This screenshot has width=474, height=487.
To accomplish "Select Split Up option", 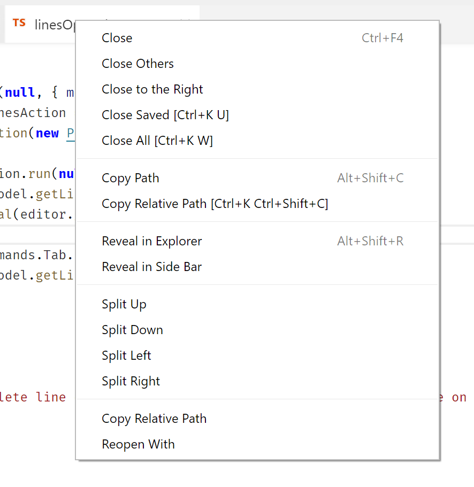I will (x=257, y=304).
